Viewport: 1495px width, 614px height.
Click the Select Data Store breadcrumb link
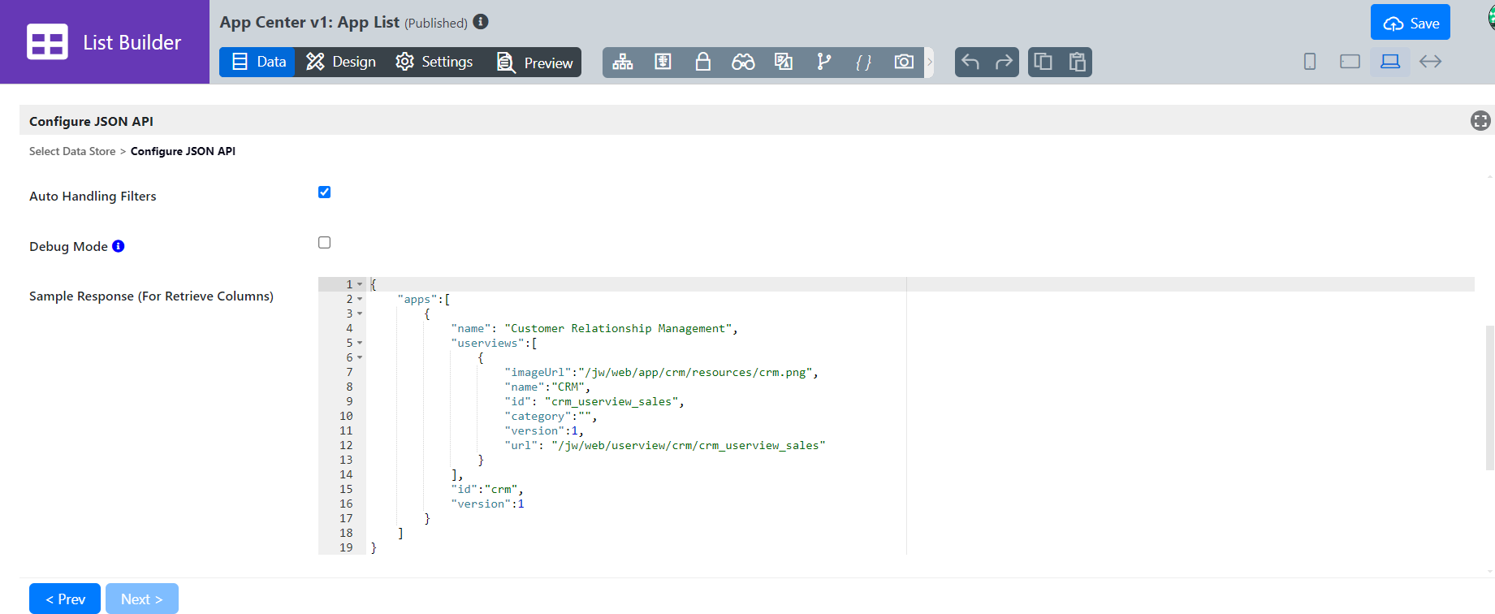pos(72,151)
